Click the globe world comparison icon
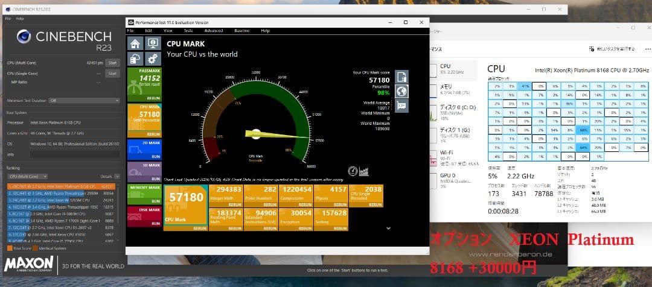652x287 pixels. click(401, 91)
